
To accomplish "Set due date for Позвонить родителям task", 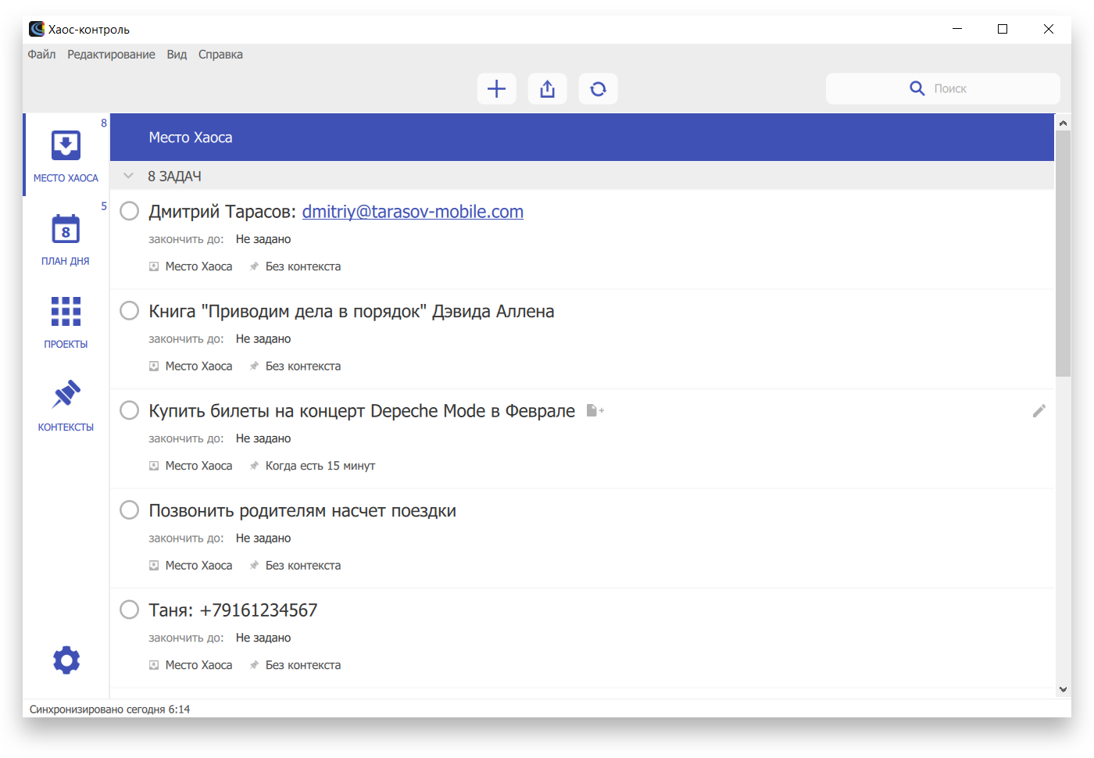I will [263, 538].
